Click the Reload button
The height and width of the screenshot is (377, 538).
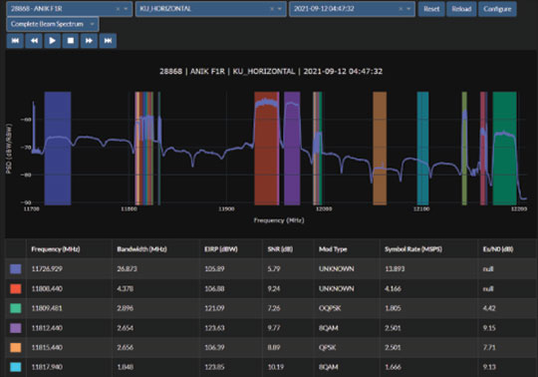pos(461,9)
